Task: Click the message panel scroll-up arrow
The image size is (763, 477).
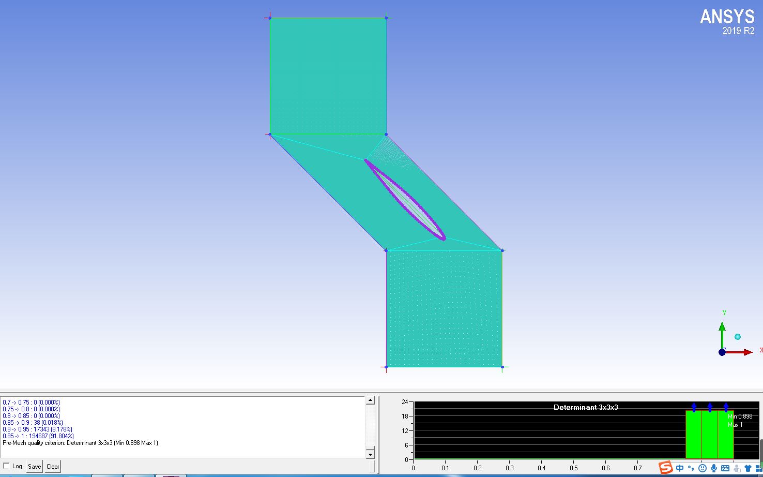Action: click(370, 400)
